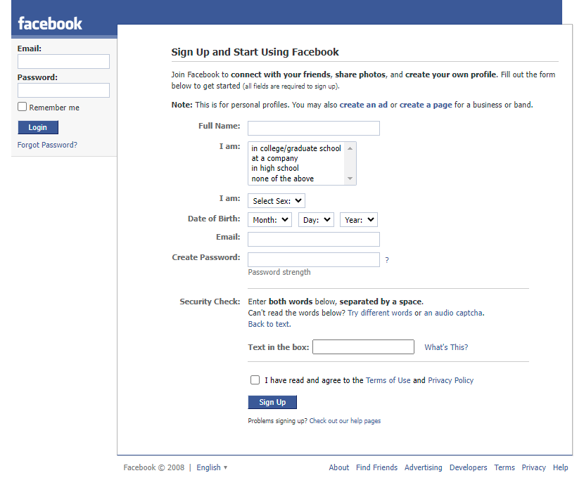Click the password help question mark

387,260
